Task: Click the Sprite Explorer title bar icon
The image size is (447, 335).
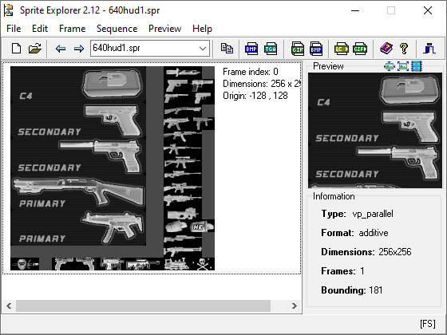Action: (9, 10)
